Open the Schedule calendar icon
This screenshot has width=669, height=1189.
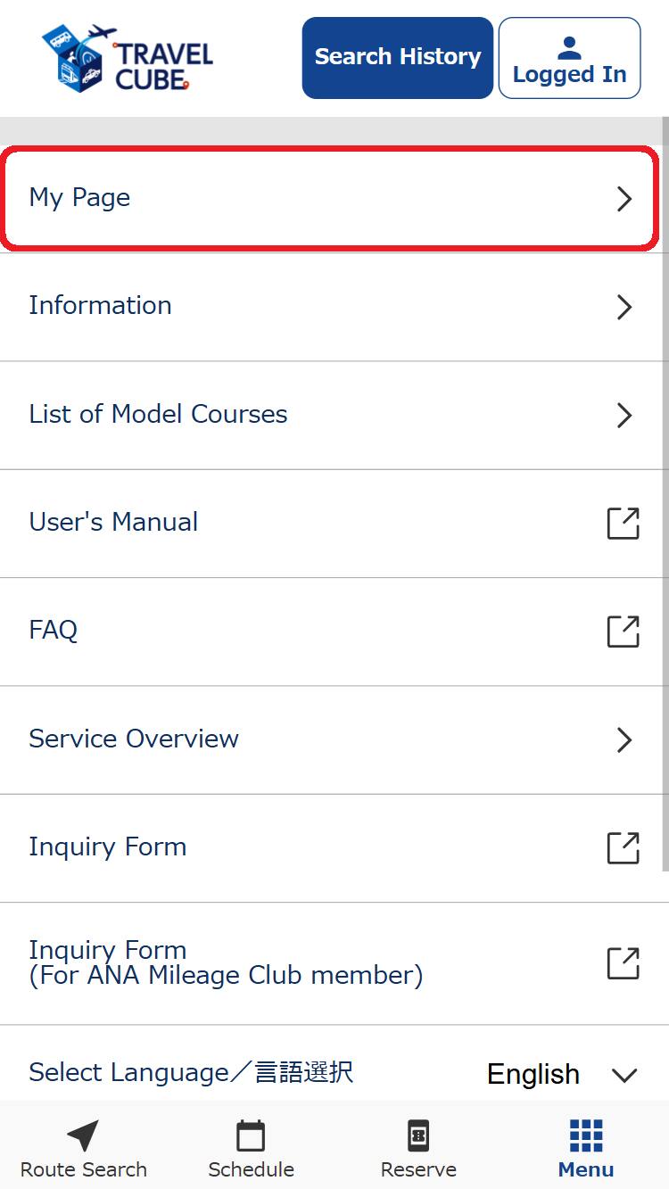(x=251, y=1135)
